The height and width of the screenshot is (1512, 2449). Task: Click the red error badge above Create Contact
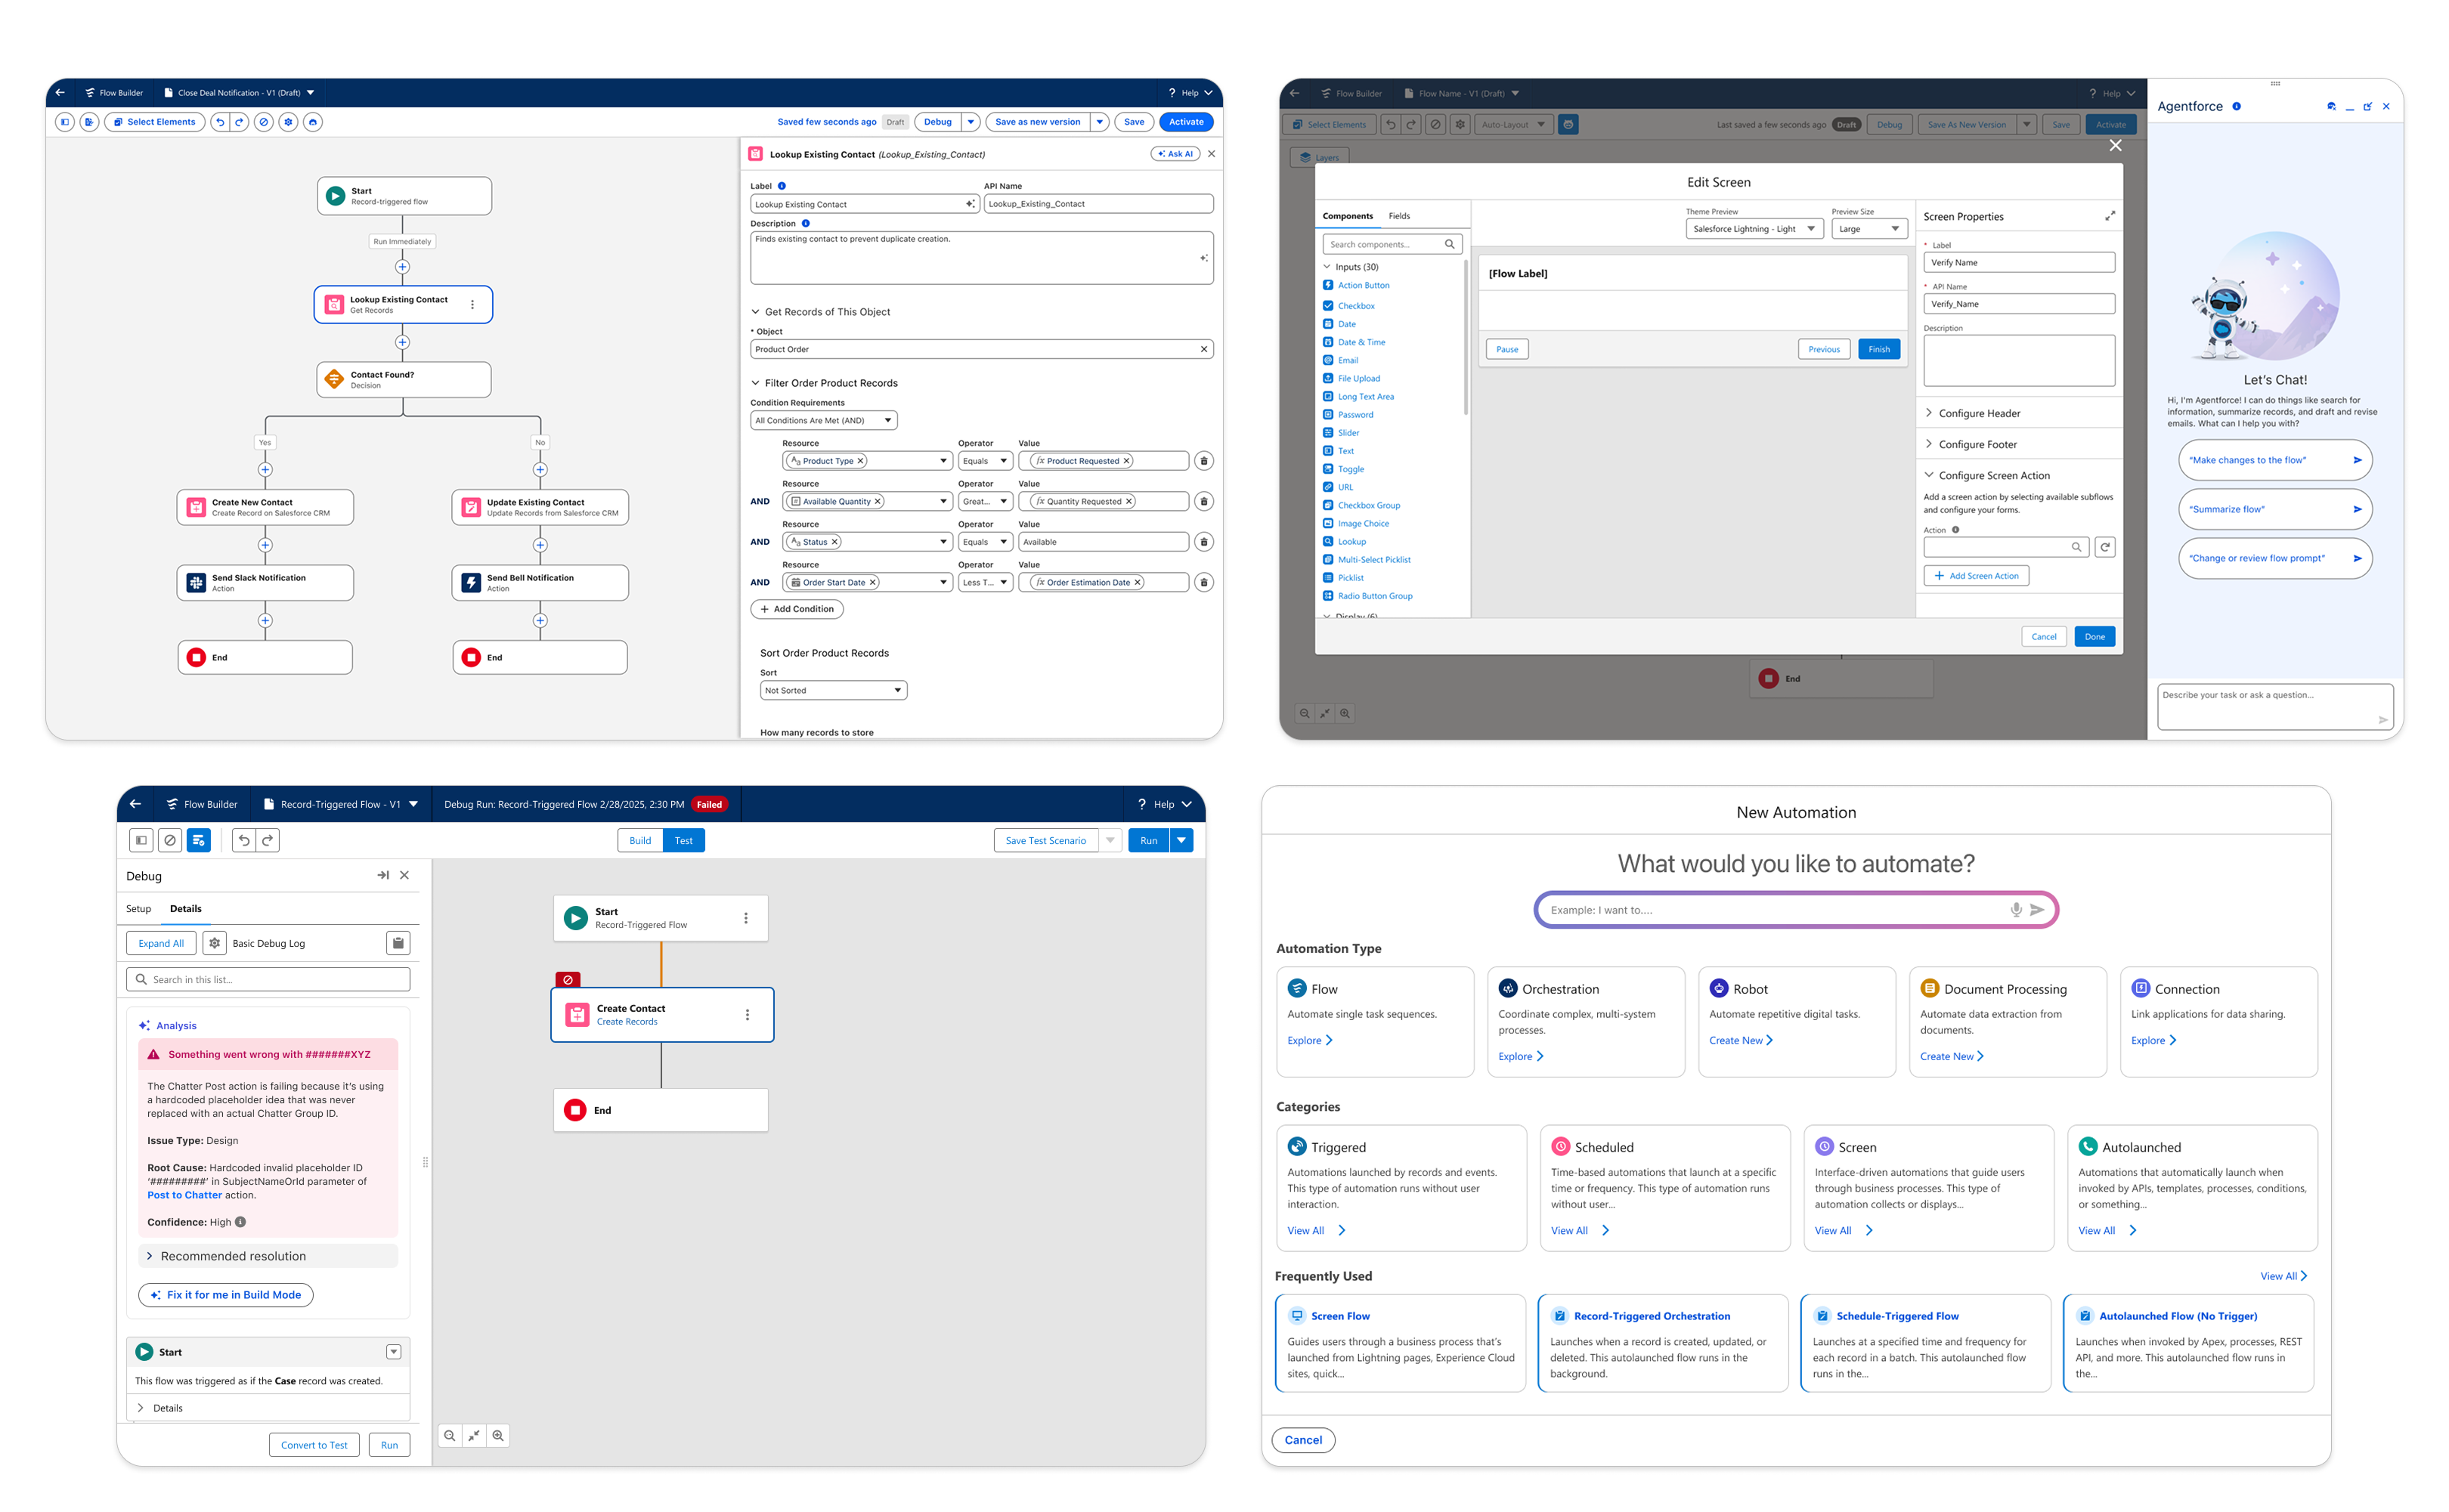(x=568, y=980)
